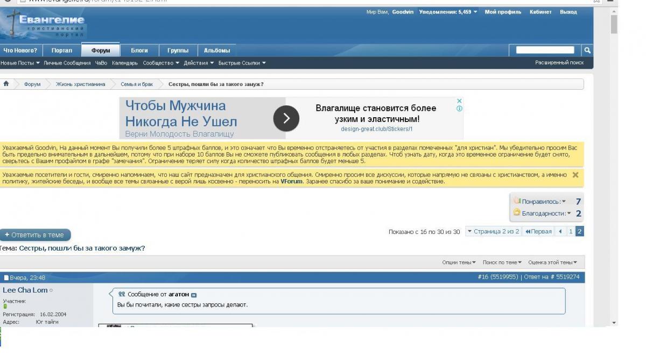Open the ad info icon
Viewport: 646px width, 363px height.
[459, 109]
